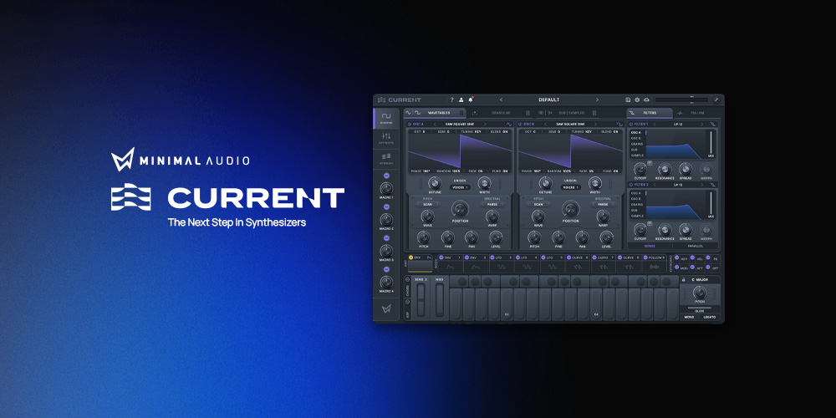Screen dimensions: 836x418
Task: Select next OSC A wavetable
Action: point(485,125)
